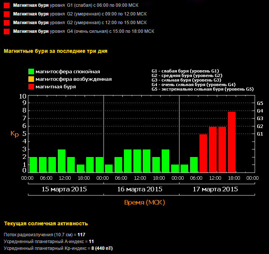Select the red 'магнитная буря' legend swatch
This screenshot has height=254, width=269.
(31, 87)
